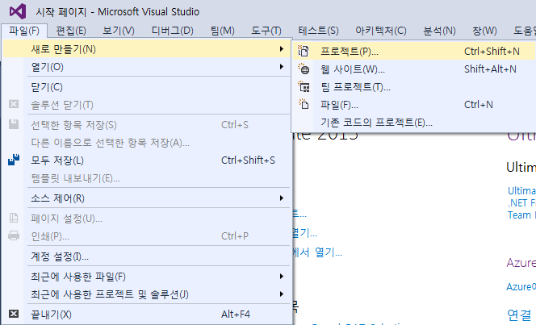The image size is (536, 325).
Task: Click the .NET F link on start page
Action: tap(521, 202)
